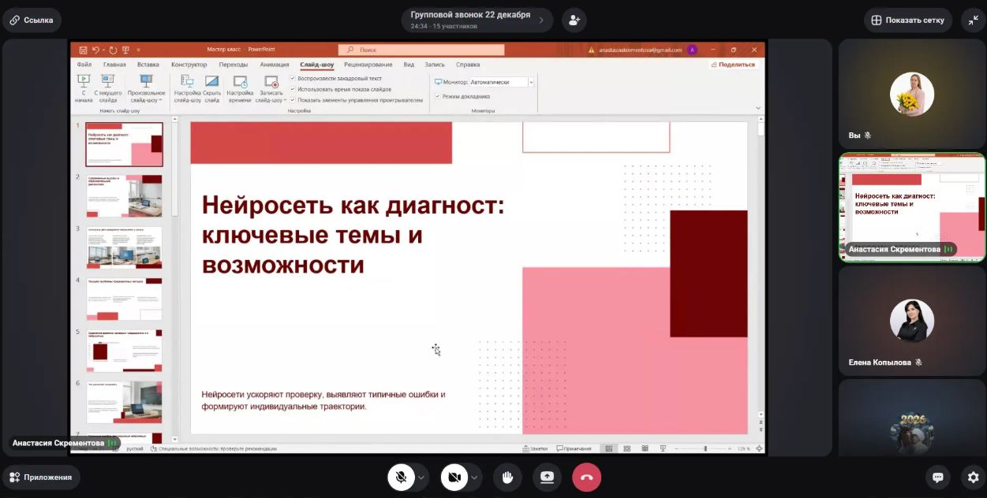Switch to the "Анимация" ribbon tab
987x498 pixels.
274,65
